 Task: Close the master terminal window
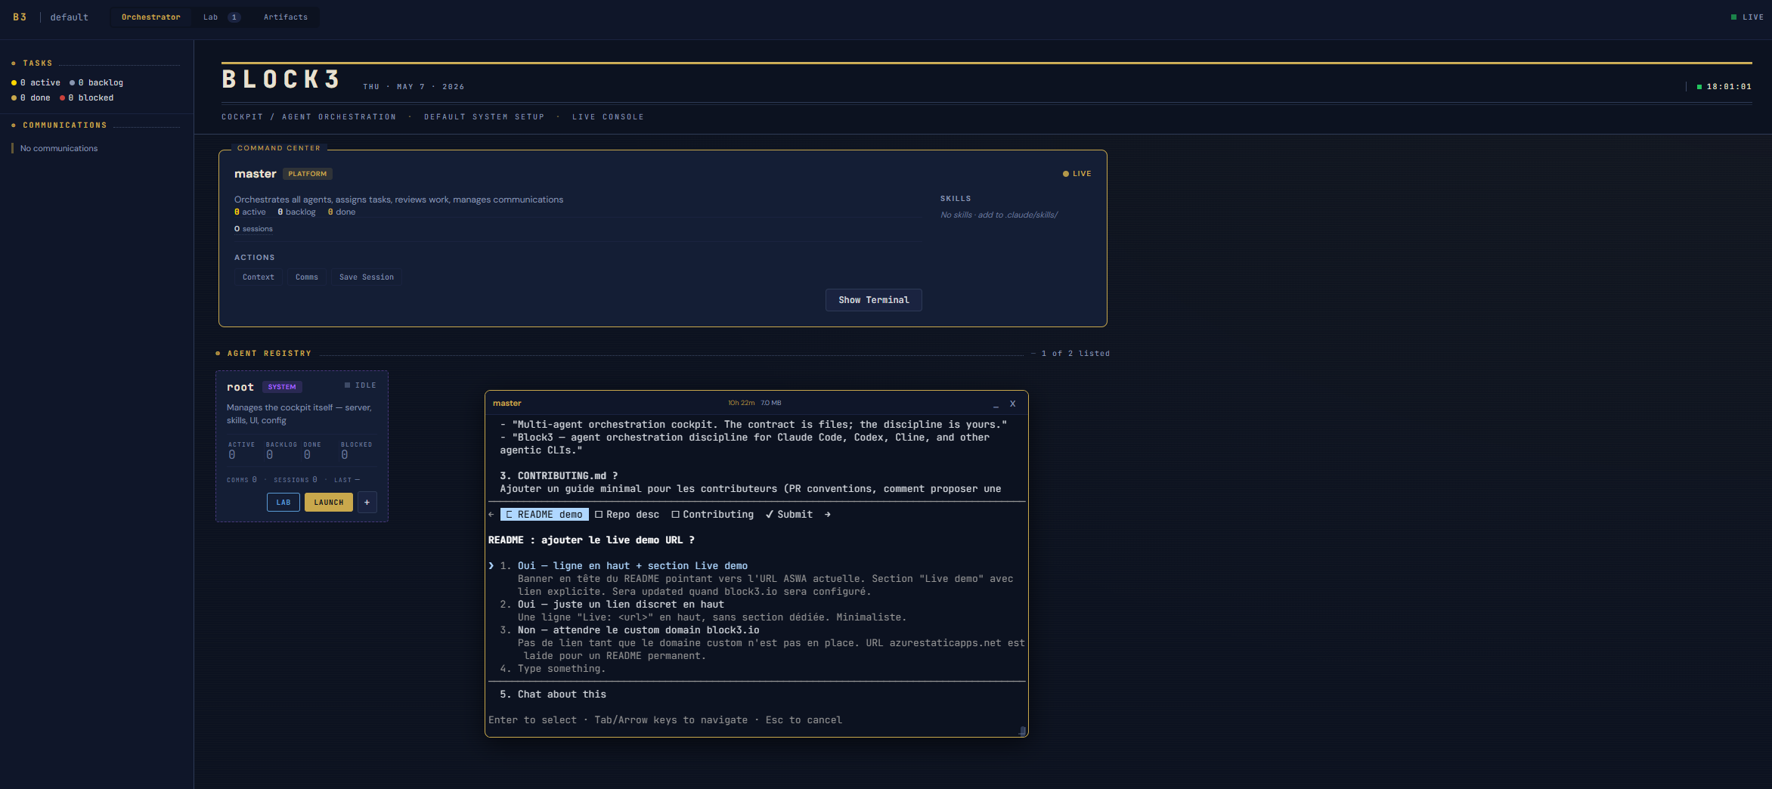(1013, 404)
